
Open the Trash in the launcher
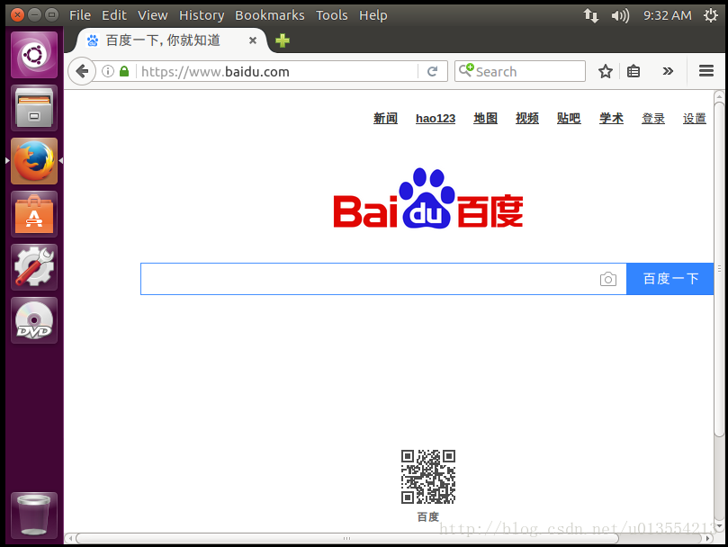tap(34, 516)
